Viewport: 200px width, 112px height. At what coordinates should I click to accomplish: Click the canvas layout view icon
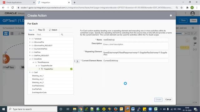pos(6,33)
